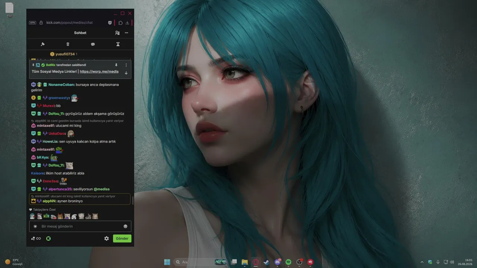Click DoYou_11 in the görüşürüz message
The image size is (477, 268).
tap(56, 114)
